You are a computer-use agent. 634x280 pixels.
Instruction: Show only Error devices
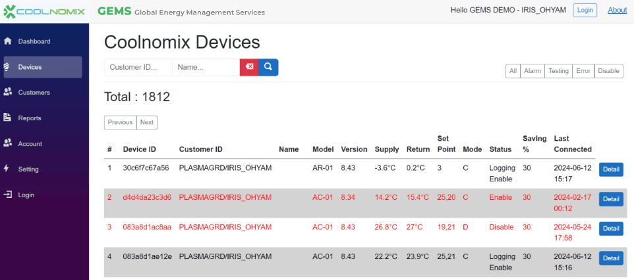(x=583, y=71)
